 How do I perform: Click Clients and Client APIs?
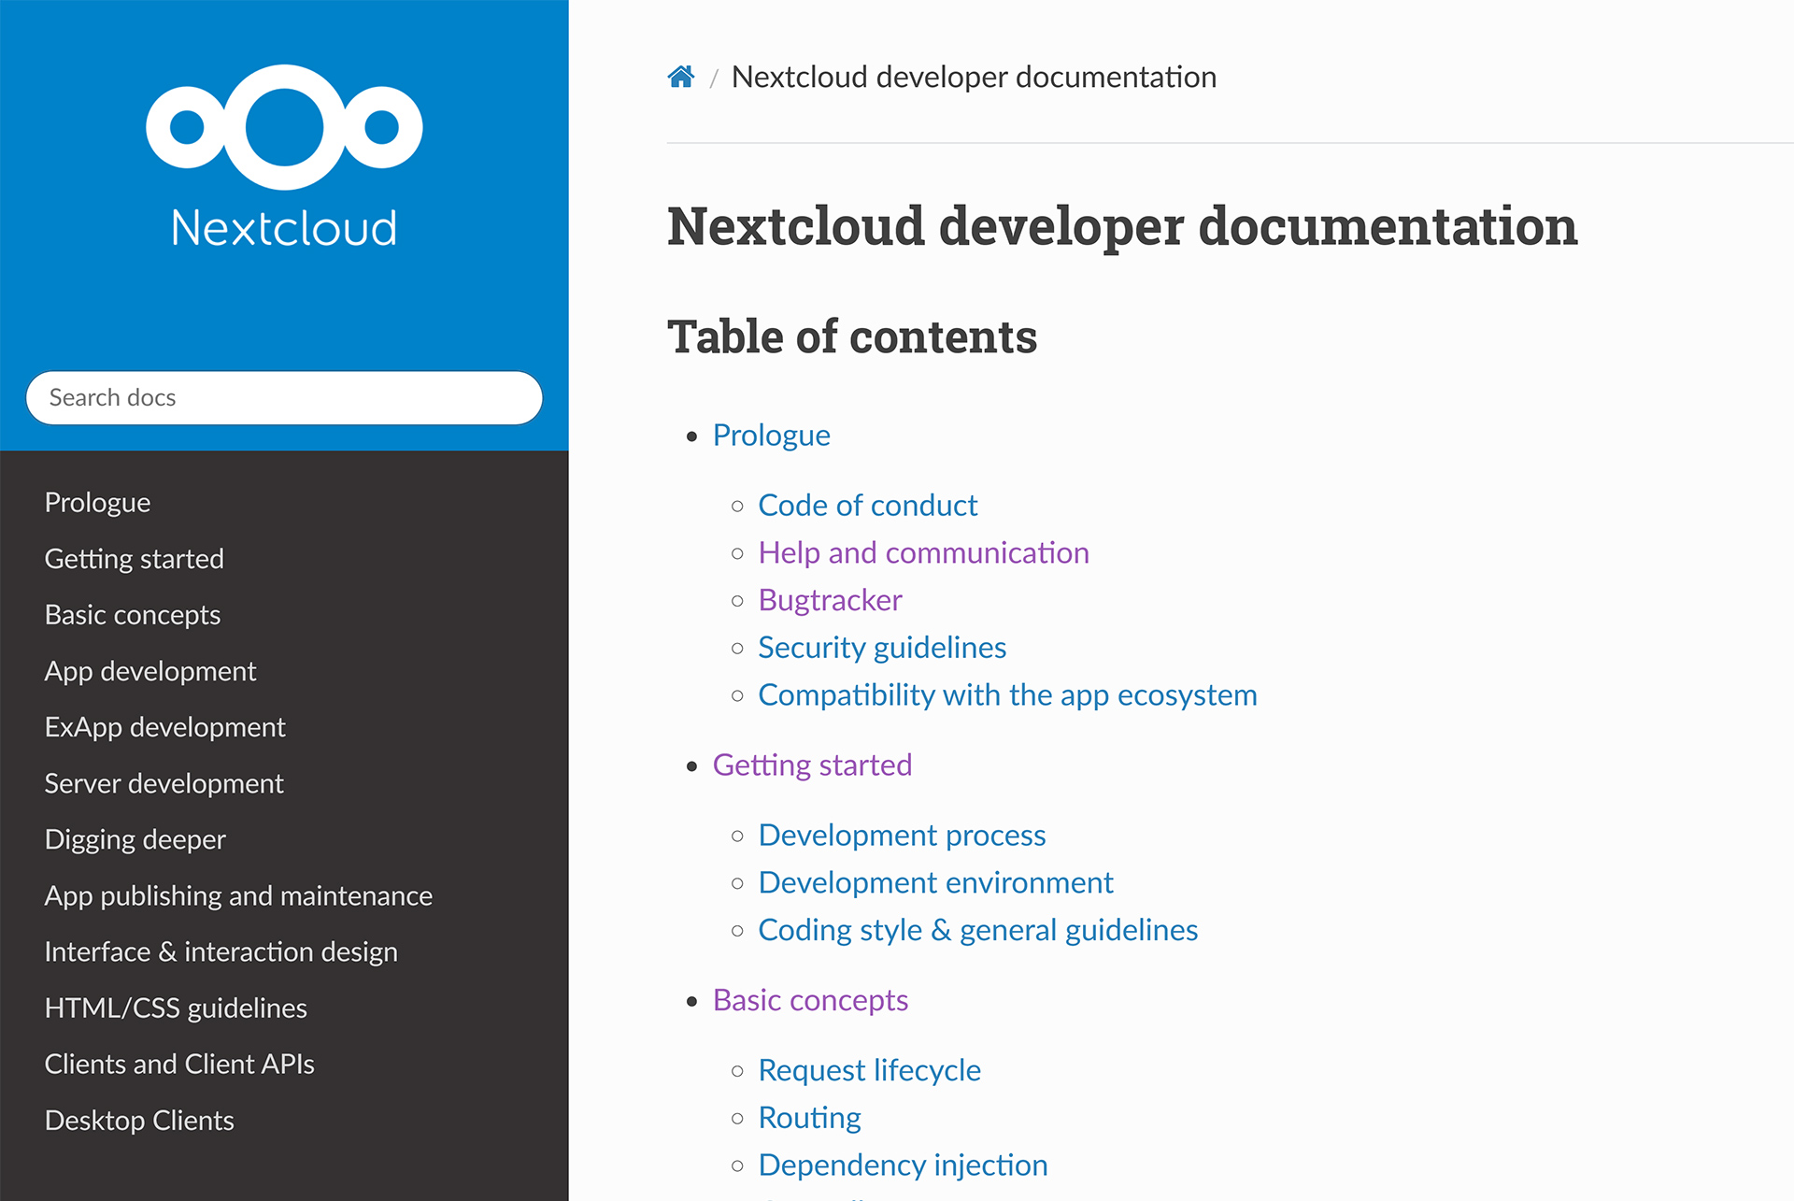179,1064
